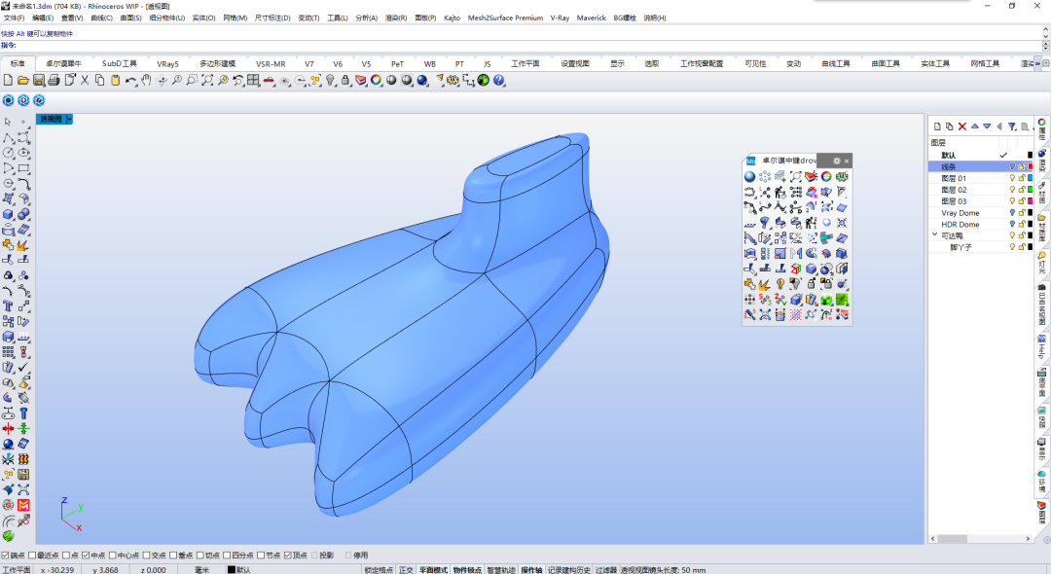Screen dimensions: 1051x574
Task: Click the magenta color swatch of 图层 03
Action: click(x=1031, y=201)
